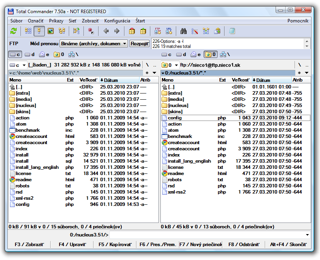Viewport: 320px width, 260px height.
Task: Select drive c button in right drive bar
Action: click(x=166, y=54)
